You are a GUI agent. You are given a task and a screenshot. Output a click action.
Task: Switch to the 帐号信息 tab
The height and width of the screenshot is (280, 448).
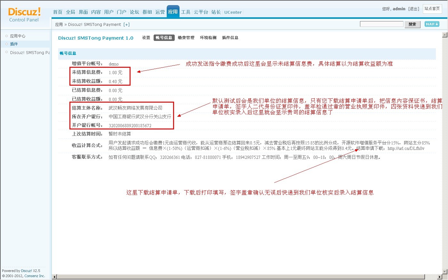(164, 38)
